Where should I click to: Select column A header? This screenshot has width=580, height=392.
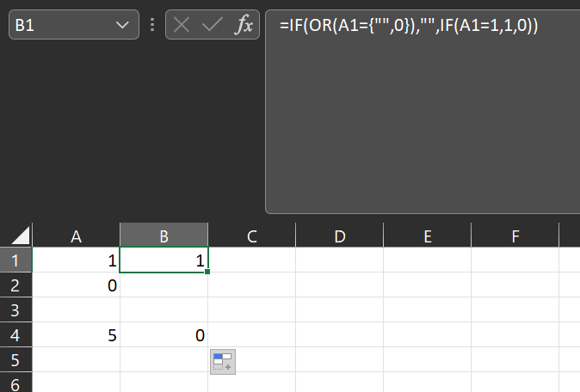(x=77, y=236)
